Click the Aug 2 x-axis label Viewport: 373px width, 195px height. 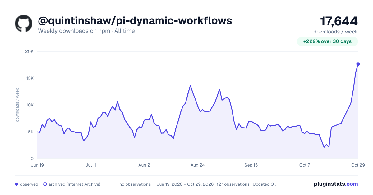[144, 165]
